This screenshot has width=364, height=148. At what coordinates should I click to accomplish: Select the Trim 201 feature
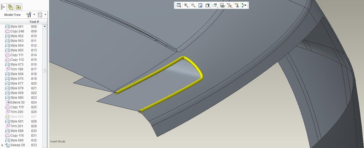(17, 126)
